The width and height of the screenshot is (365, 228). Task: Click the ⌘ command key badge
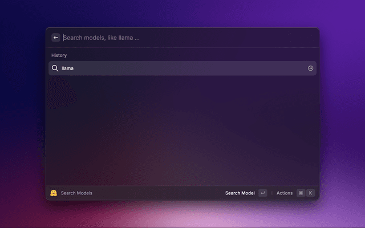click(301, 193)
